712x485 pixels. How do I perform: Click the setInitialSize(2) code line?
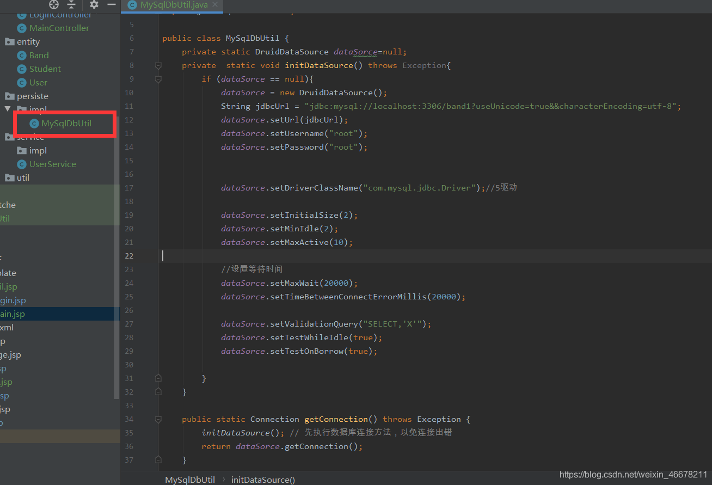click(x=290, y=215)
